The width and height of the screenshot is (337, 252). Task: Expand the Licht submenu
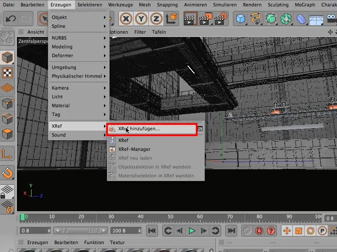coord(79,97)
